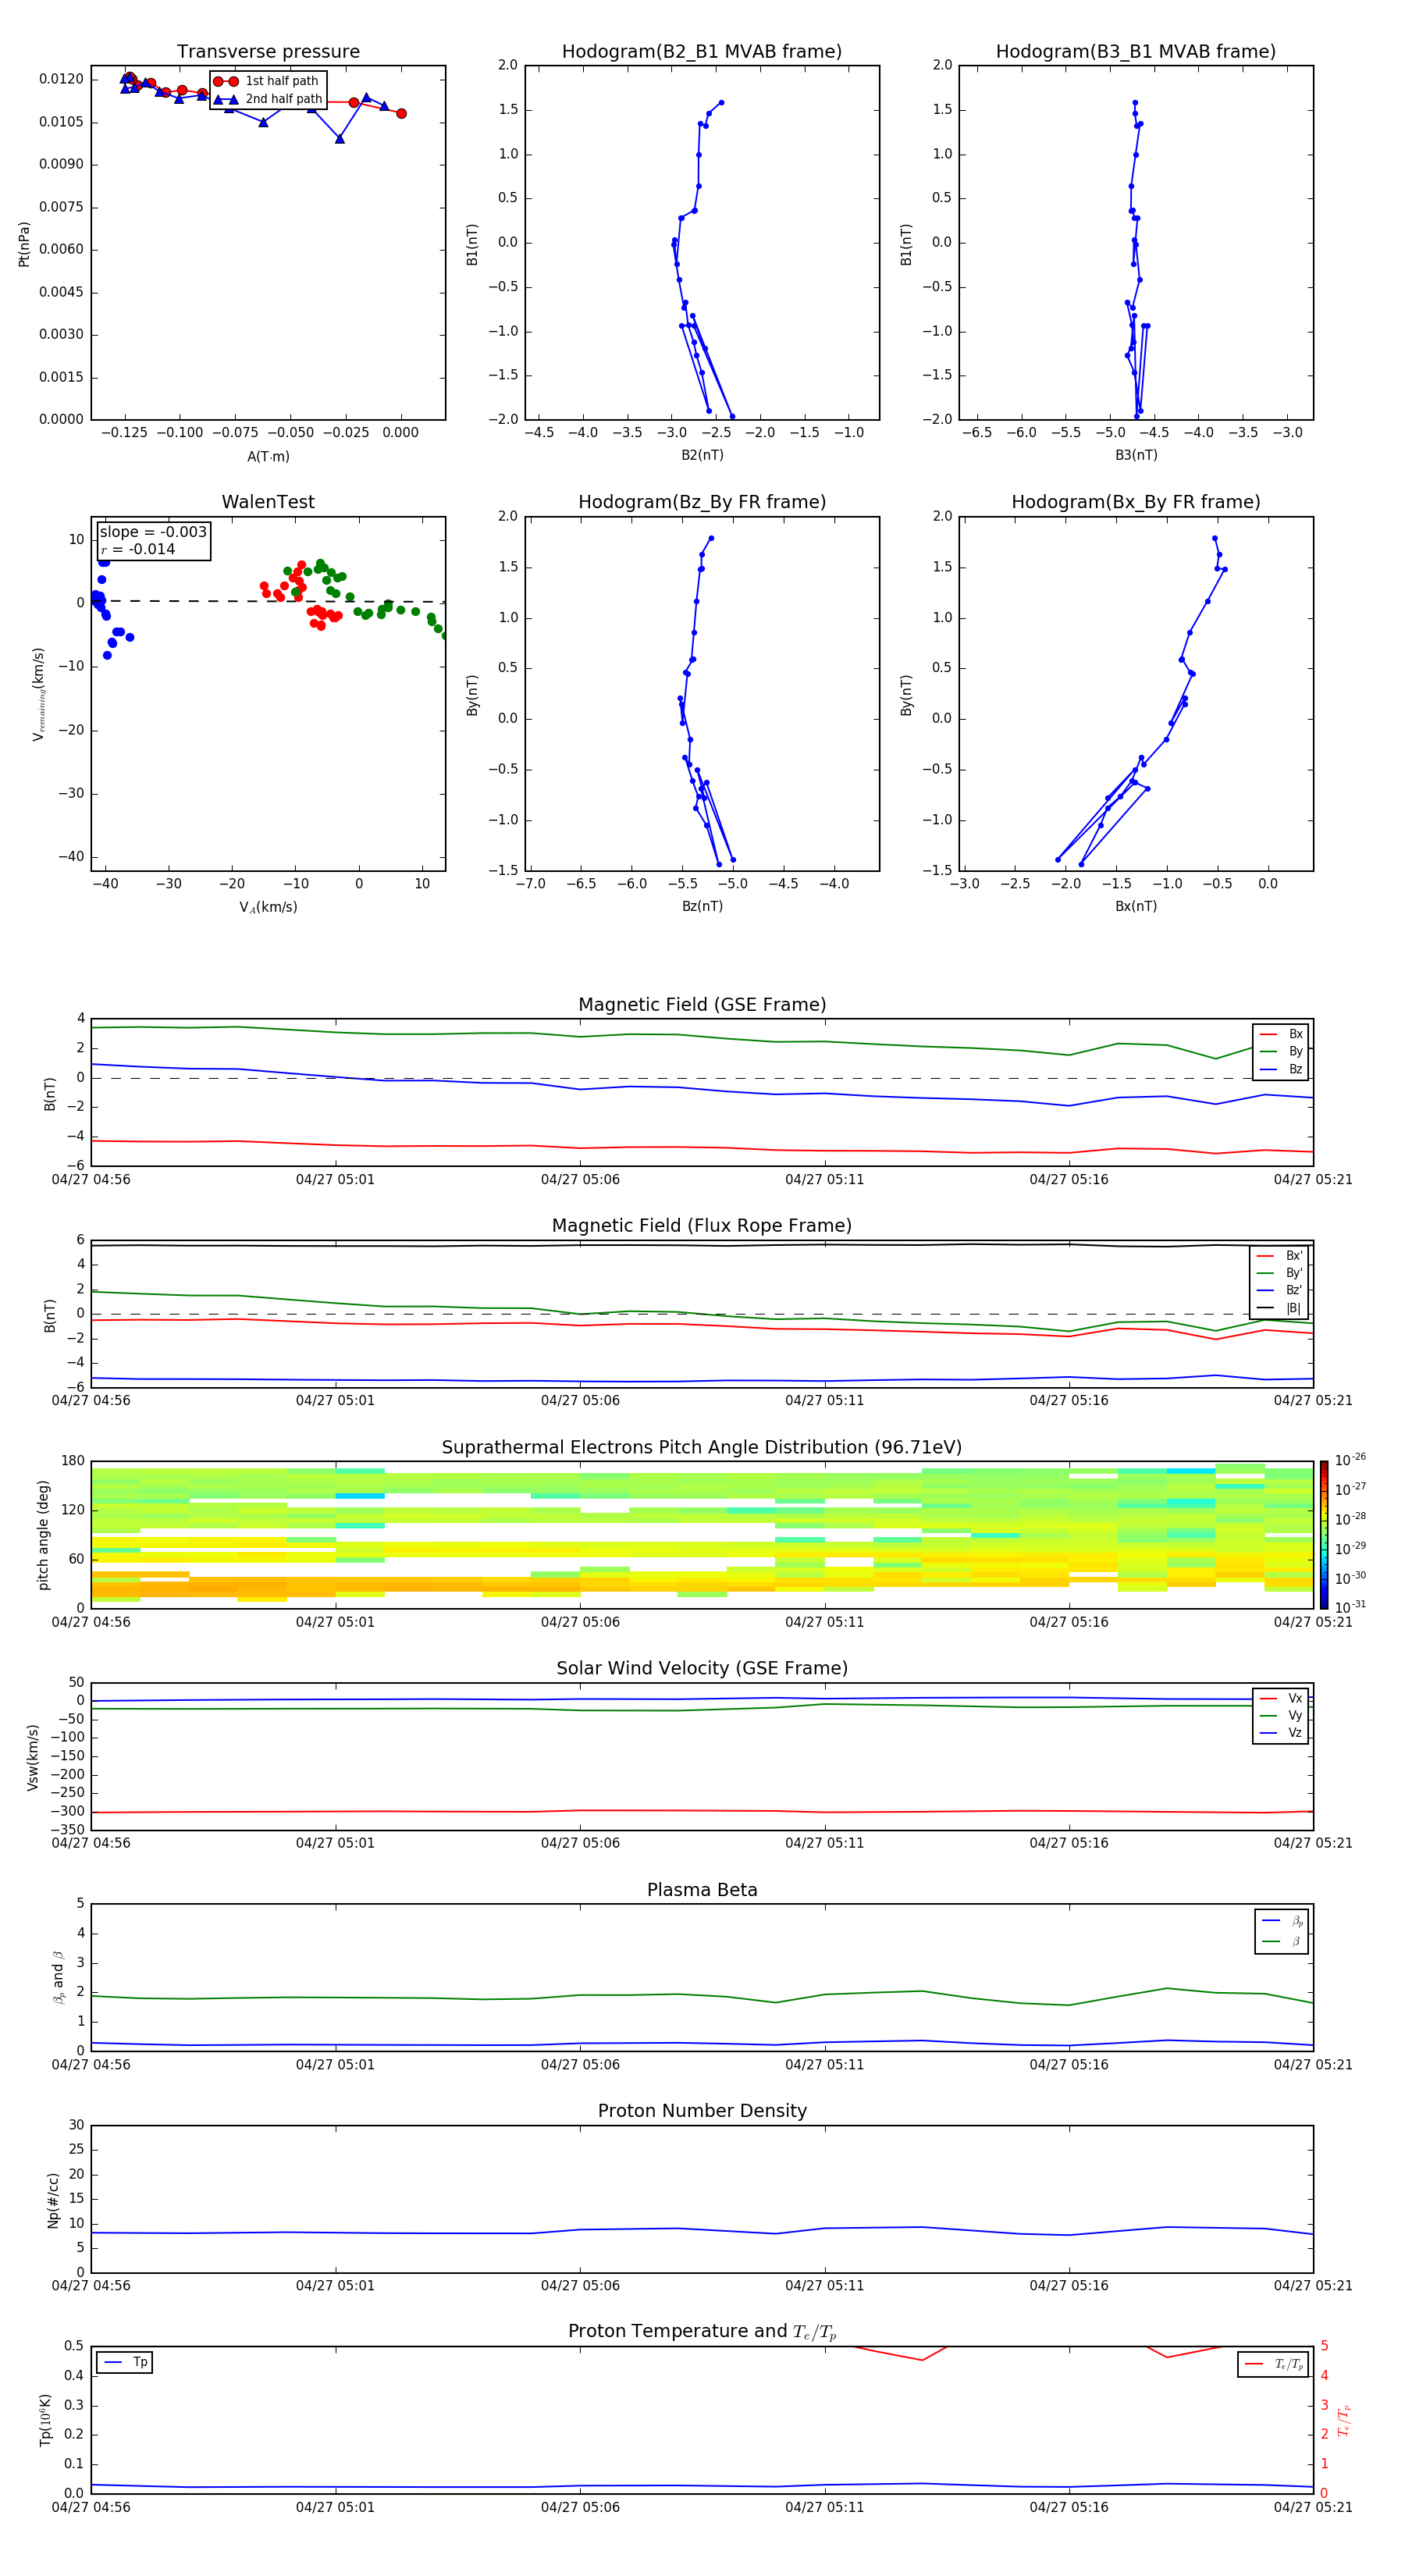The width and height of the screenshot is (1405, 2576).
Task: Click the Suprathermal Electrons Pitch Angle Distribution title
Action: tap(702, 1448)
